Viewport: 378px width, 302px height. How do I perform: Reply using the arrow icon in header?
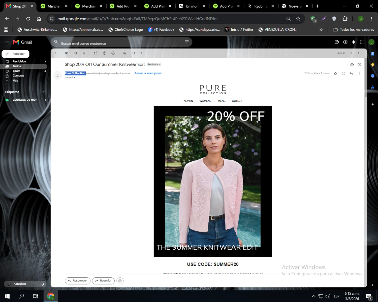[x=351, y=73]
